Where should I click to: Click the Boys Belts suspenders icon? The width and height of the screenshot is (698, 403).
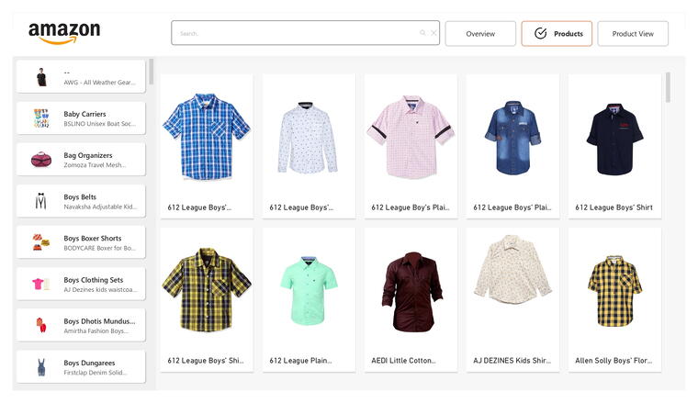click(41, 201)
